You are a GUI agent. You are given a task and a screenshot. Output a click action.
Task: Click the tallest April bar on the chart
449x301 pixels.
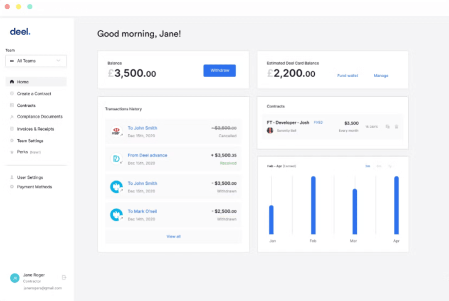point(396,206)
